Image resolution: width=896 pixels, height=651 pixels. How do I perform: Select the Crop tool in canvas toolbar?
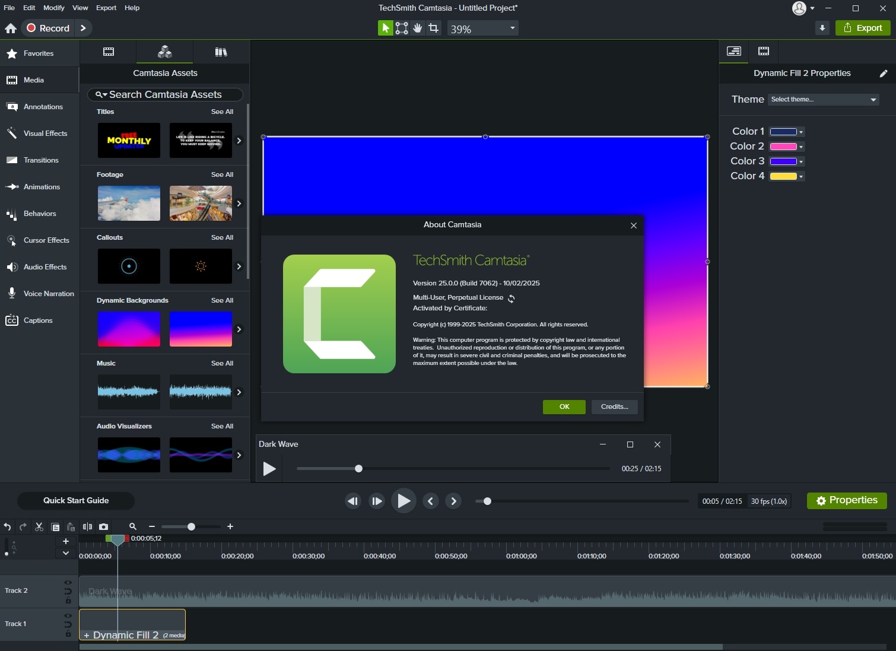tap(434, 28)
